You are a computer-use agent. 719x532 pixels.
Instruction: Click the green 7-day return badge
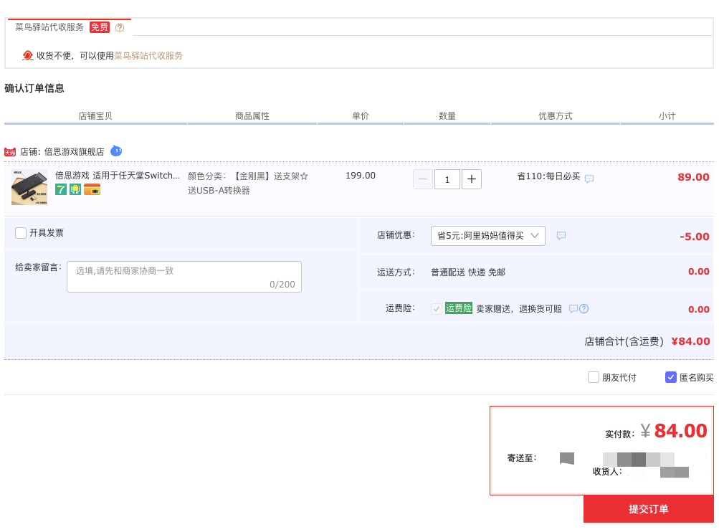(60, 189)
